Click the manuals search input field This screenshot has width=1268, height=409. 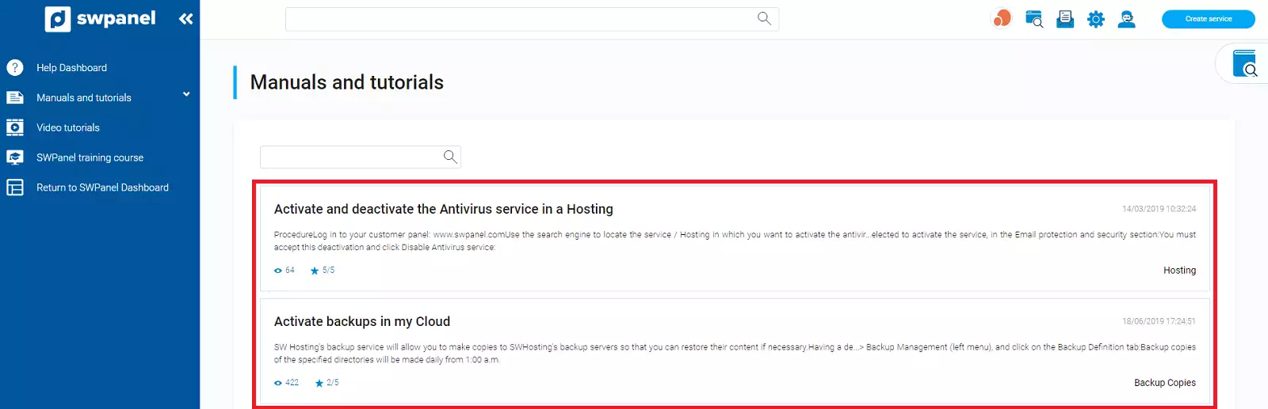tap(351, 157)
